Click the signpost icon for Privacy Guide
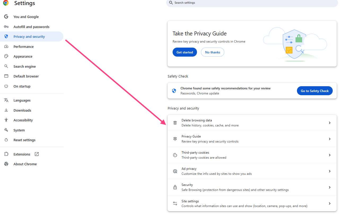Viewport: 342px width, 215px height. (x=175, y=139)
